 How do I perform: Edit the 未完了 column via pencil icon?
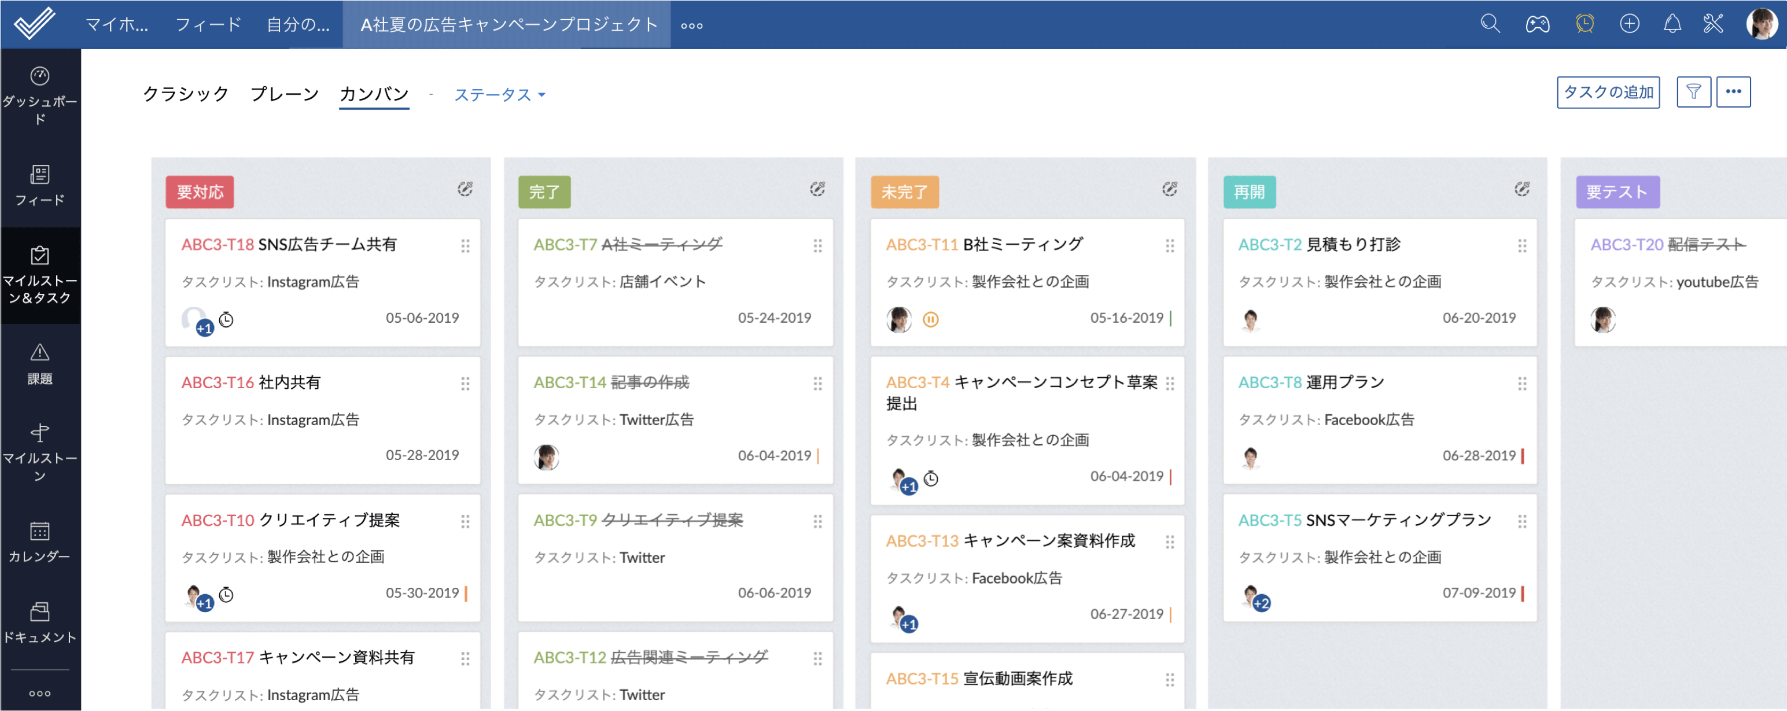tap(1170, 189)
